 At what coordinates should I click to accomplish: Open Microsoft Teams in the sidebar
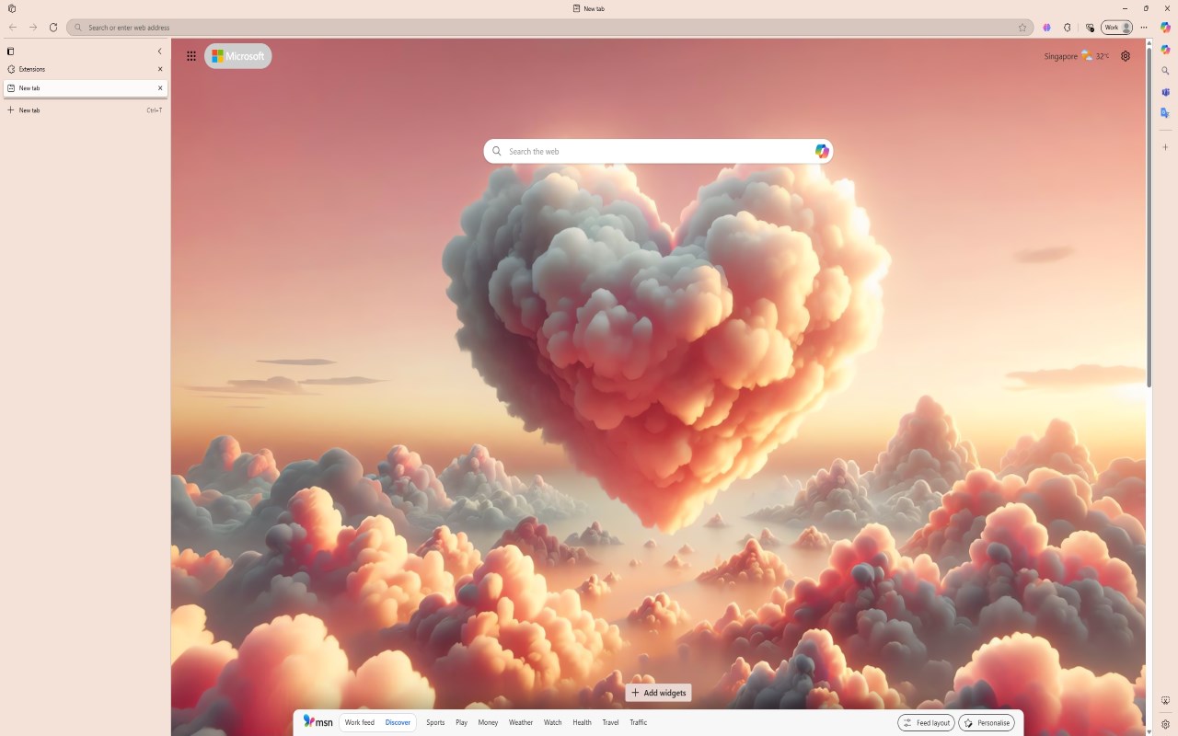(x=1165, y=92)
